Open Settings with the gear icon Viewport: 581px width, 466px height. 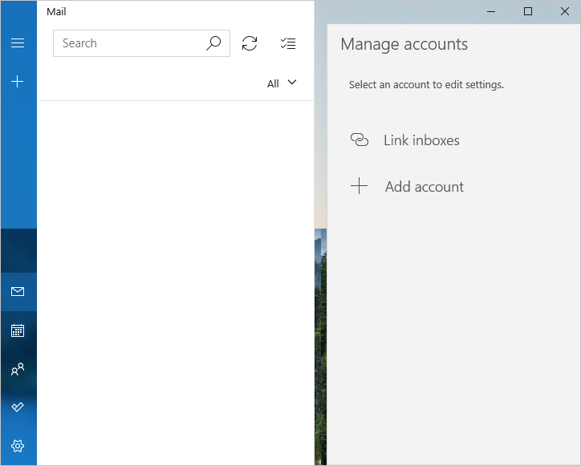18,446
